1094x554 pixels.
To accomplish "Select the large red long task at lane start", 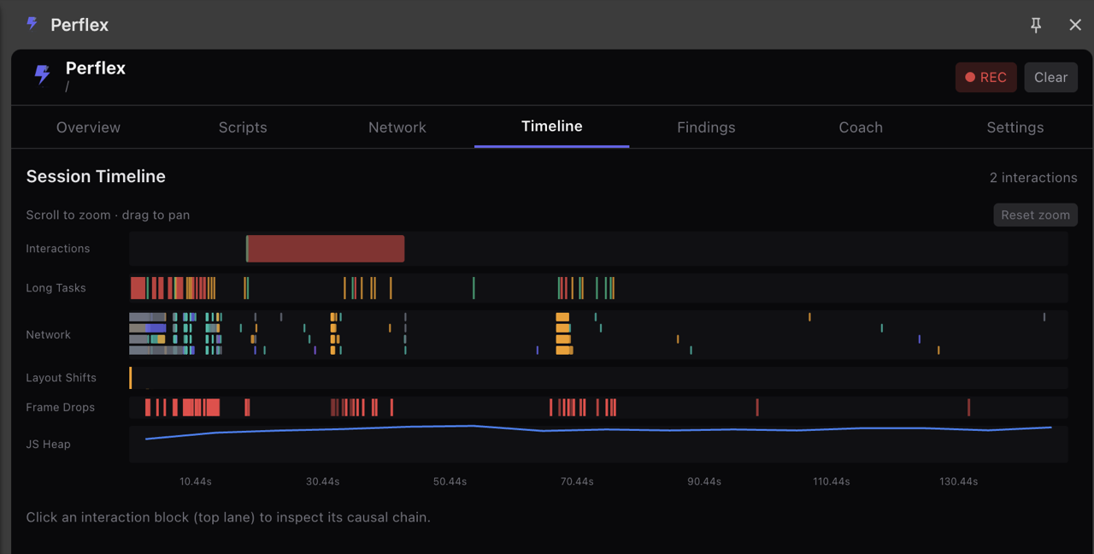I will coord(138,288).
